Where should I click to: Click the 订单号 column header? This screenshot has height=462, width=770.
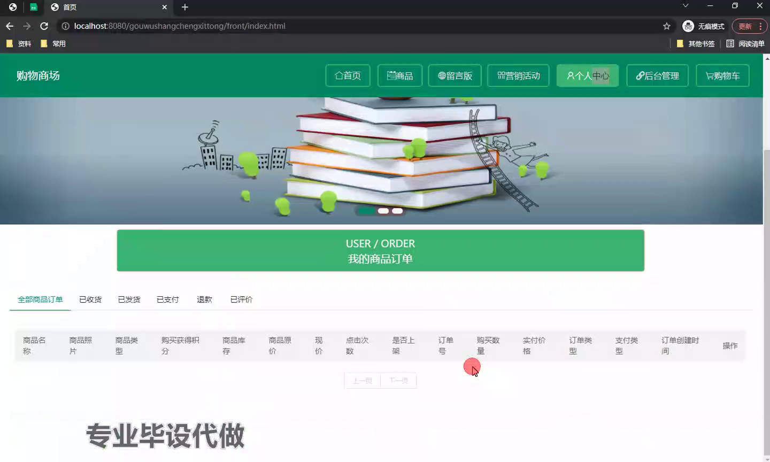[x=446, y=345]
